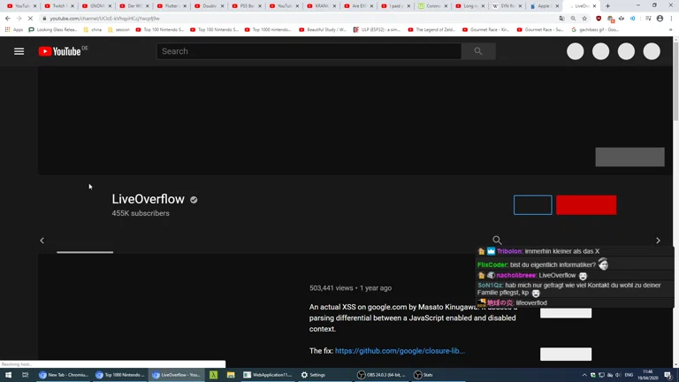The image size is (679, 382).
Task: Click the blue-outlined Join button placeholder
Action: 532,205
